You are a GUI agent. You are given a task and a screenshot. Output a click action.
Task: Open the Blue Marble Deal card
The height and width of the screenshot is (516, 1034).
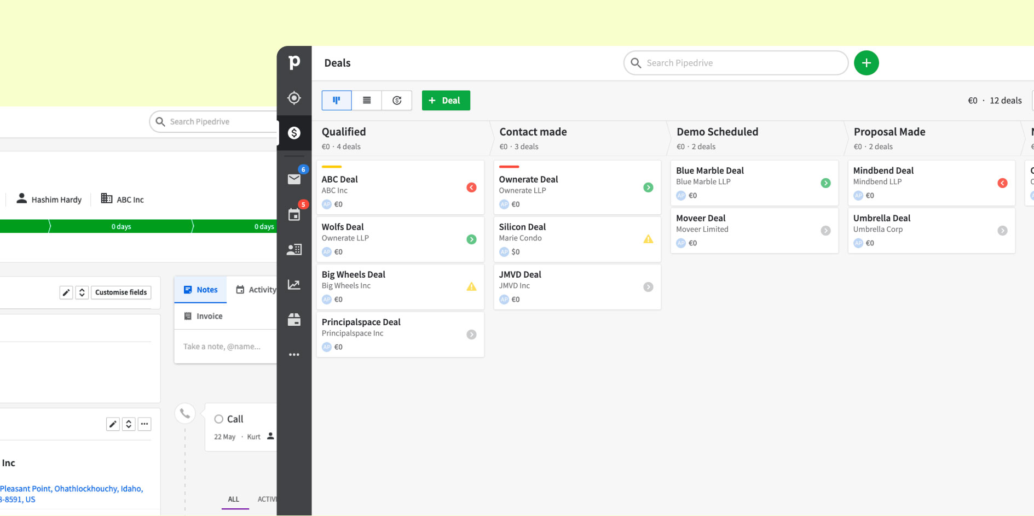(x=754, y=183)
